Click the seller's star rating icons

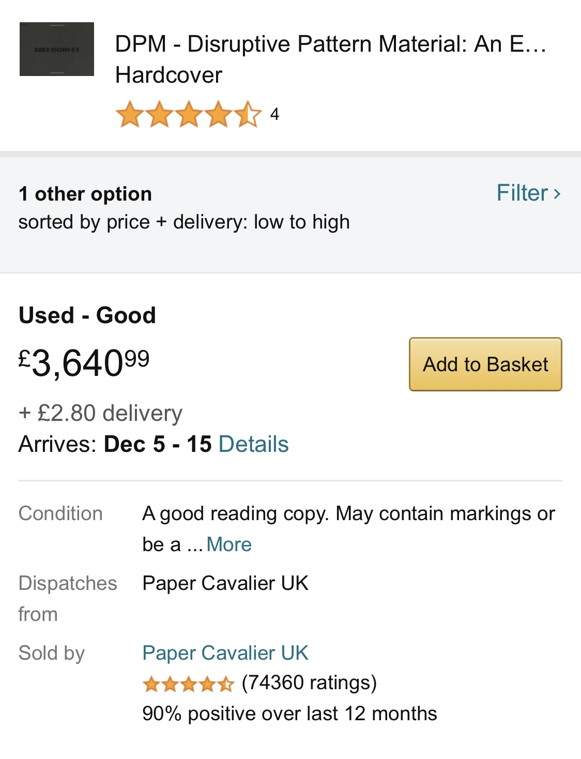(x=189, y=684)
